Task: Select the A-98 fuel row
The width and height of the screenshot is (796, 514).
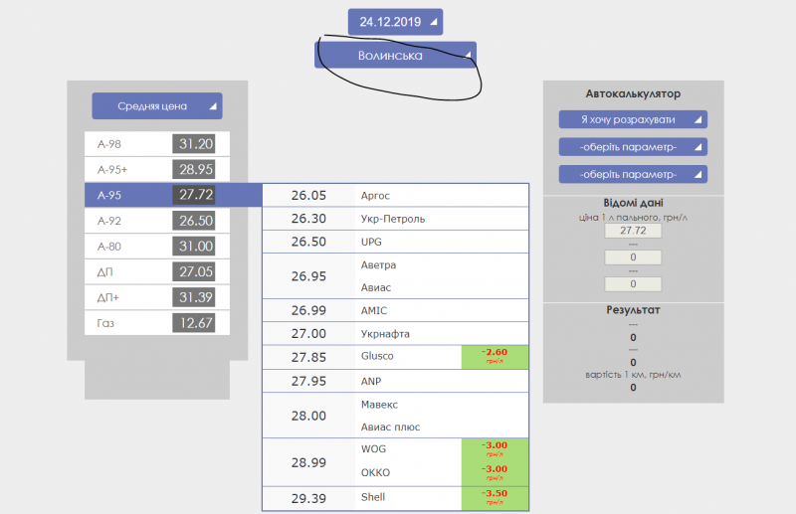Action: 156,144
